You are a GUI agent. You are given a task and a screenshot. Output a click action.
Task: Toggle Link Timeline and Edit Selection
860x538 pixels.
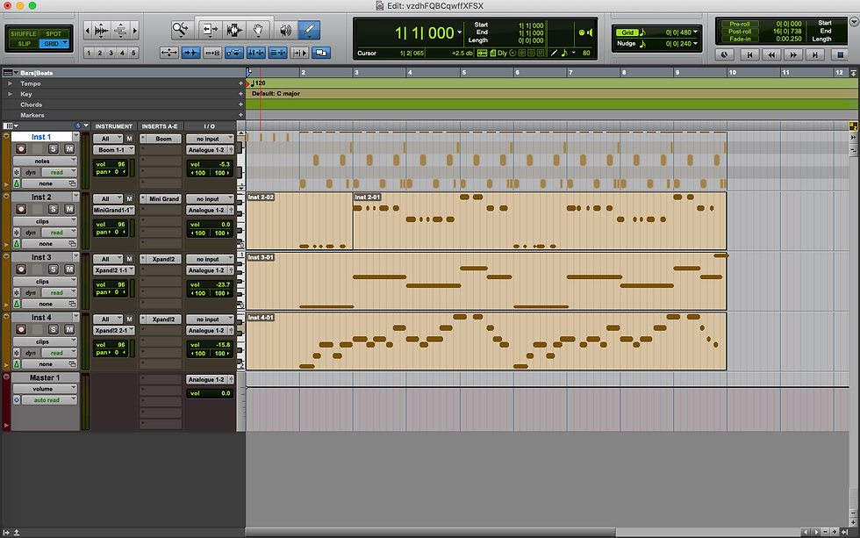pos(255,53)
